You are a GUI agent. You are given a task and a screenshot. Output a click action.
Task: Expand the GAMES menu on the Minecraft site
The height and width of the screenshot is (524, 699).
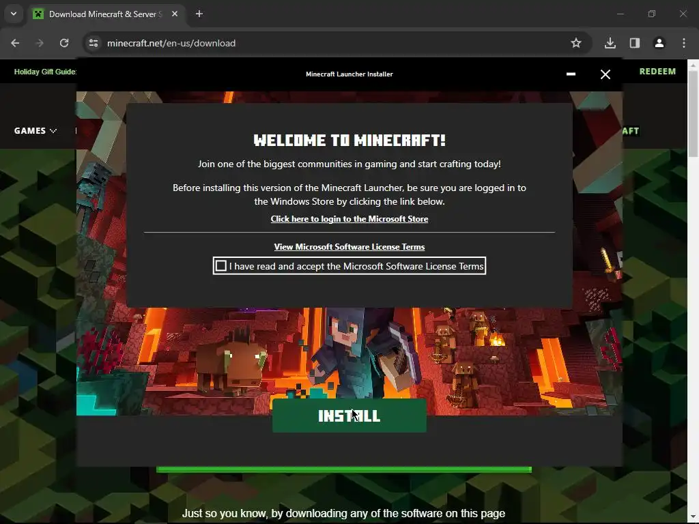[x=35, y=130]
